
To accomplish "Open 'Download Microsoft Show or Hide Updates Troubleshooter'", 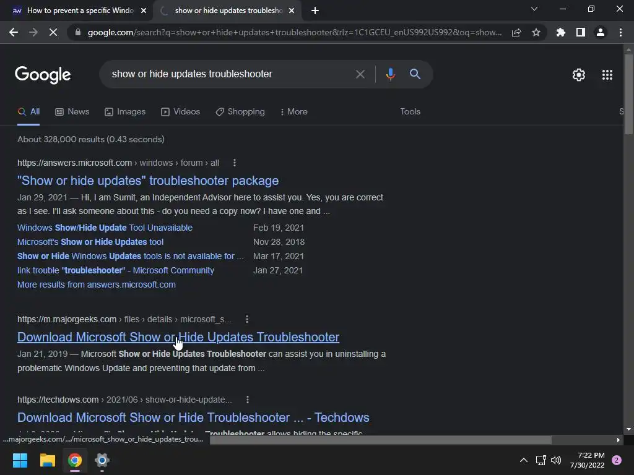I will (178, 337).
